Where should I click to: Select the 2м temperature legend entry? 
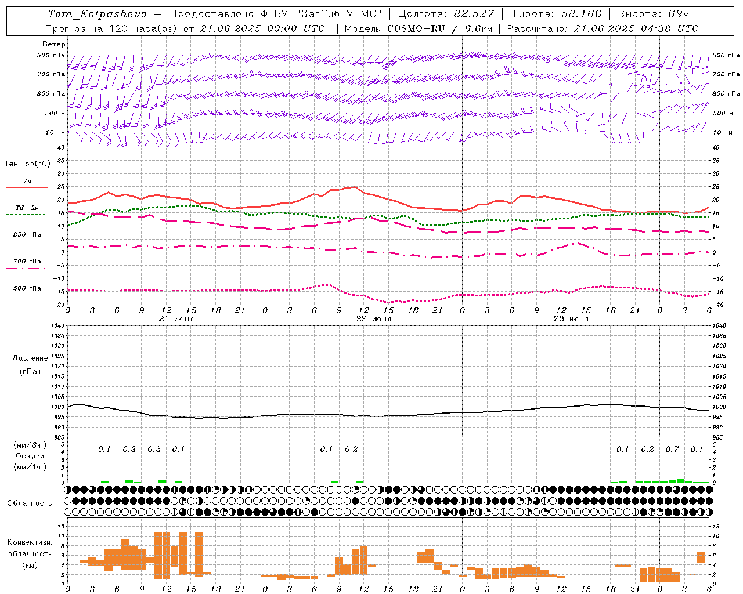pos(27,182)
